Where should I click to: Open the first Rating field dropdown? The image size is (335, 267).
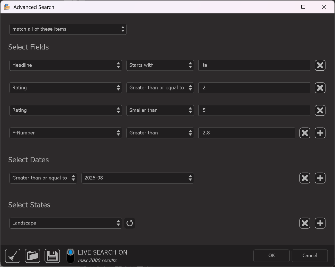click(x=66, y=88)
